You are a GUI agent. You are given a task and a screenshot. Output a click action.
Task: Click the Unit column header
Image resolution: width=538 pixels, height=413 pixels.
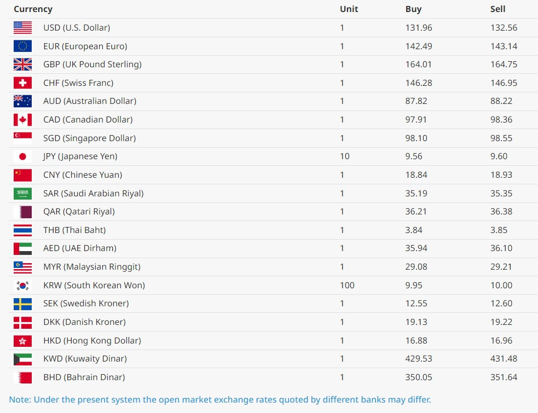pos(349,9)
